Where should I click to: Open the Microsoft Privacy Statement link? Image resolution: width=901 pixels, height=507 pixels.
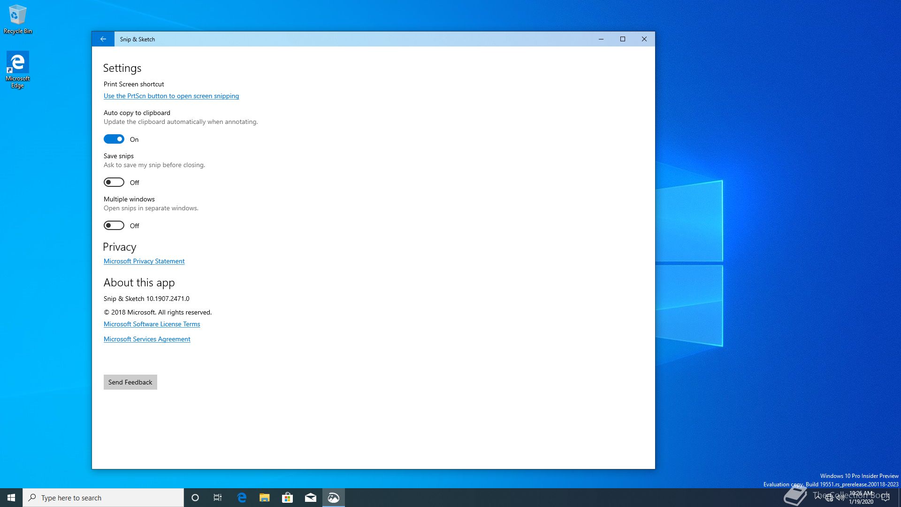click(x=144, y=261)
